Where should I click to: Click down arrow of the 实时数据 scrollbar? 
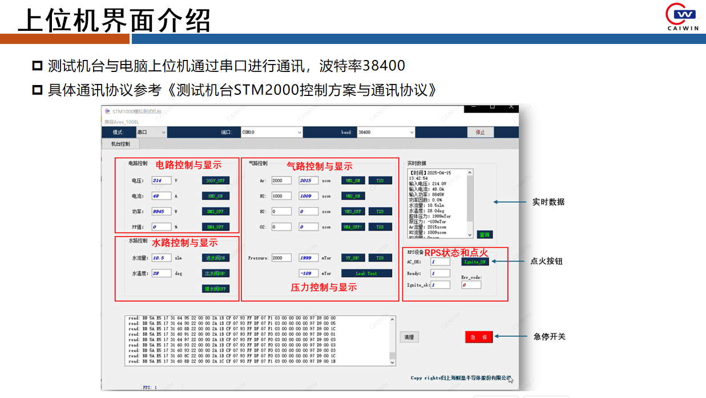470,235
